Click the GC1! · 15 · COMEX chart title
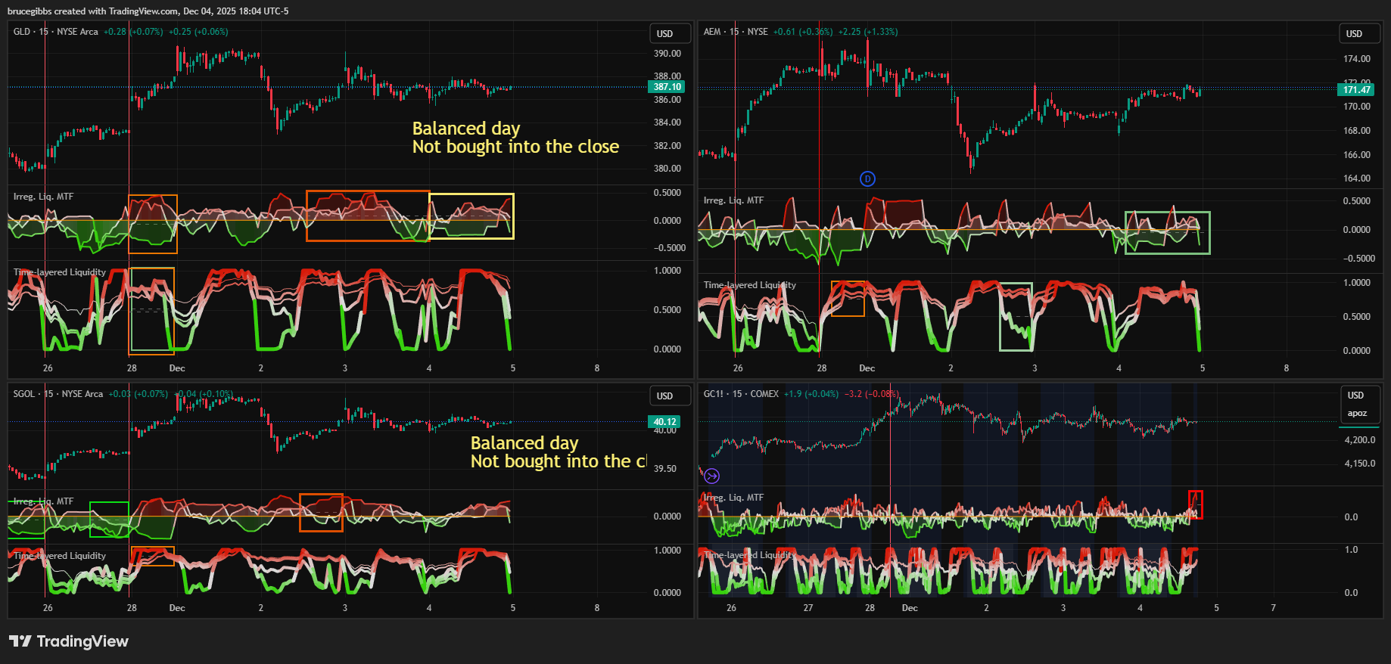The image size is (1391, 664). [x=740, y=394]
